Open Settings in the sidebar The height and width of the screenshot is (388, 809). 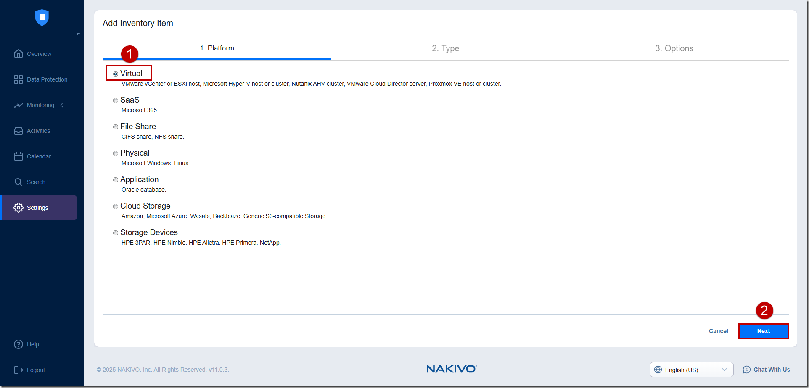coord(39,208)
